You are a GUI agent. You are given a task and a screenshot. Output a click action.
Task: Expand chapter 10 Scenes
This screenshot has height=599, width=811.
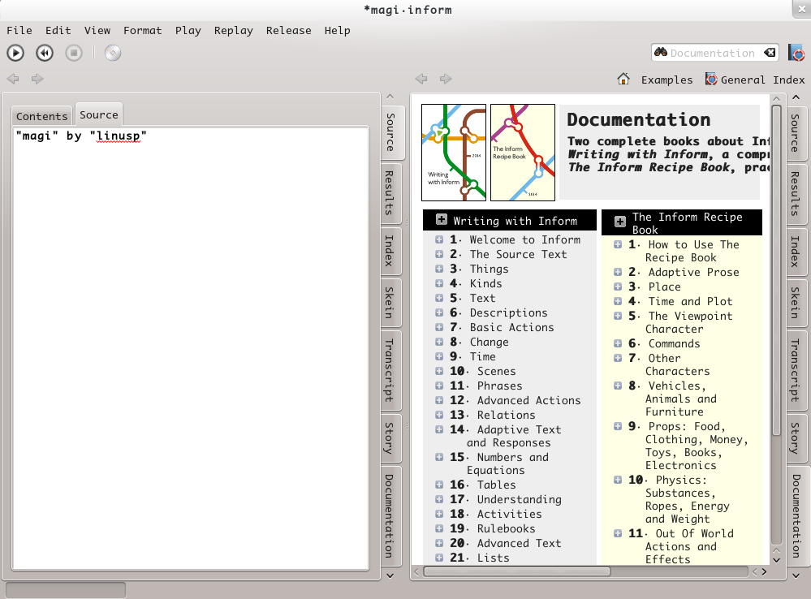click(439, 371)
